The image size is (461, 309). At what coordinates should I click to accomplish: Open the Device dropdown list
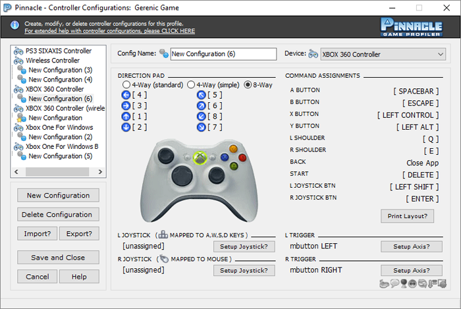383,54
